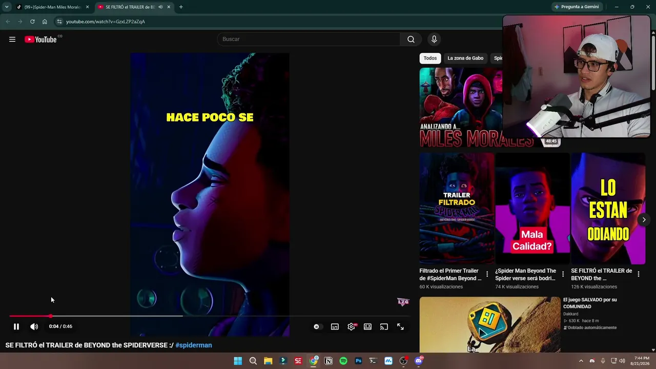Open the taskbar volume control

click(x=622, y=361)
